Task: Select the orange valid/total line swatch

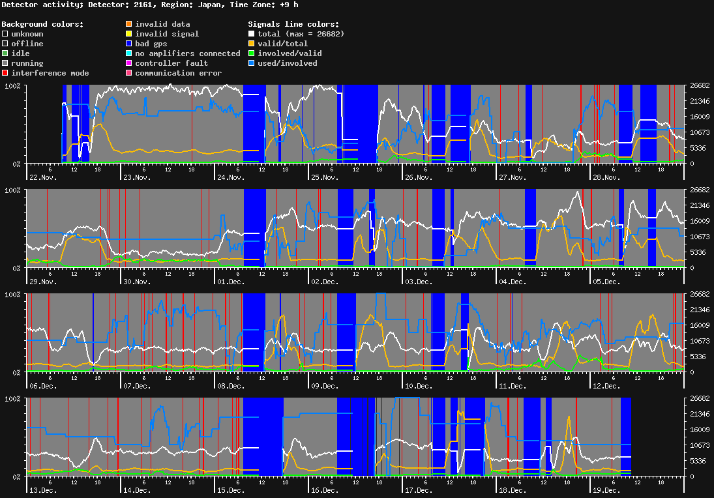Action: coord(252,44)
